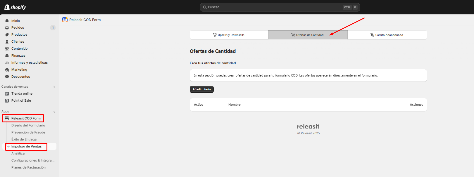
Task: Click the Contenido icon in sidebar
Action: (7, 49)
